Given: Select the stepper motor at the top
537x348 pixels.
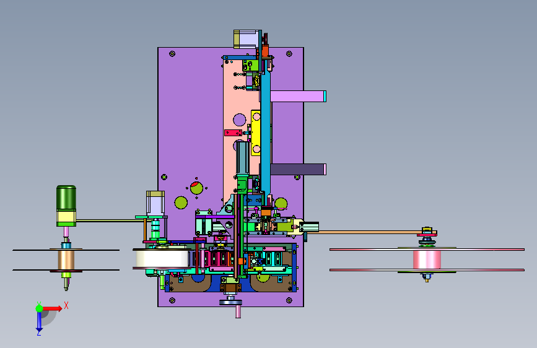Looking at the screenshot, I should point(245,39).
